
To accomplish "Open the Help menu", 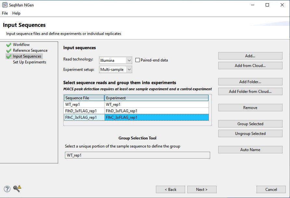I will click(x=16, y=13).
